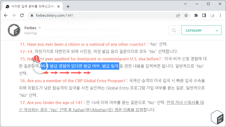
Task: Click the address bar URL forbes.tistory.com/1441
Action: click(x=54, y=15)
